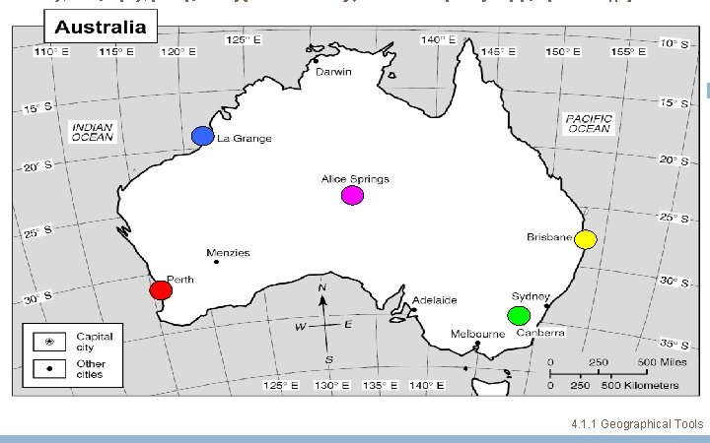Click the 135° E longitude label
Viewport: 710px width, 443px height.
tap(381, 386)
